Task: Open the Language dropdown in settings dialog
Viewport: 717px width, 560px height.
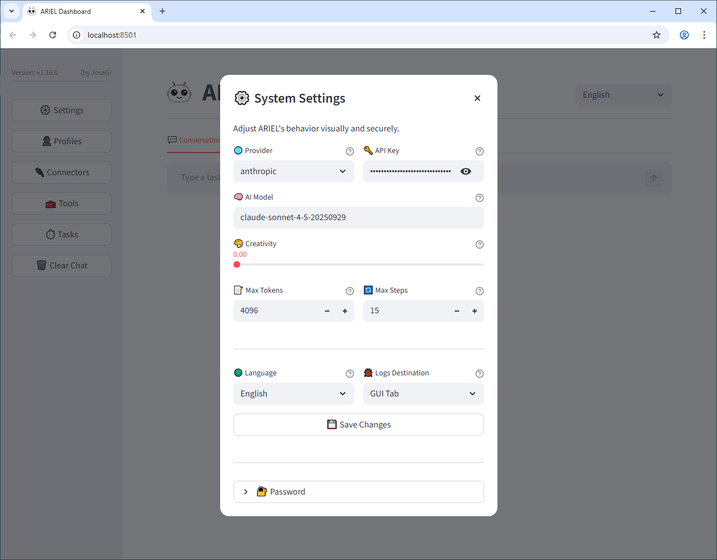Action: pos(293,394)
